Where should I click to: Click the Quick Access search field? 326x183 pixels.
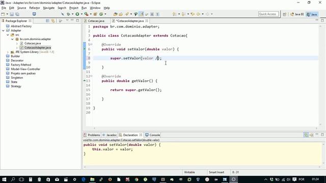tap(268, 14)
